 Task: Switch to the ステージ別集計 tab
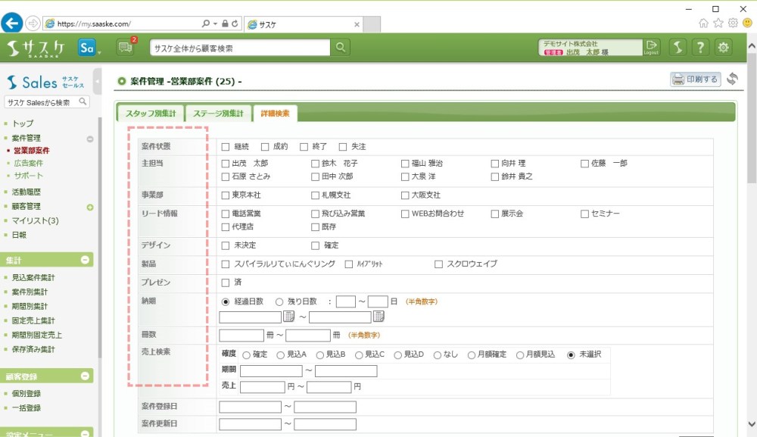pos(218,114)
